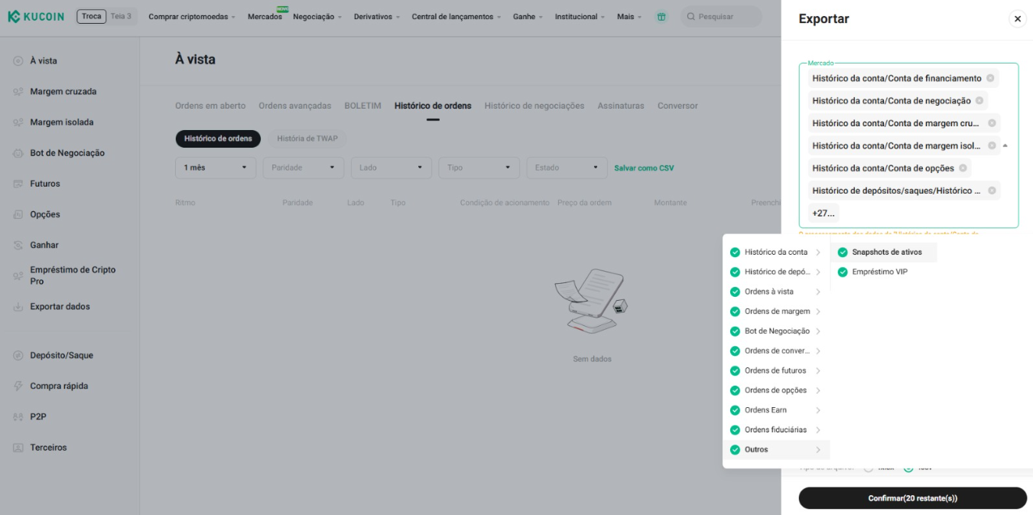Open Comprar criptomoedas menu
Image resolution: width=1033 pixels, height=515 pixels.
point(192,16)
